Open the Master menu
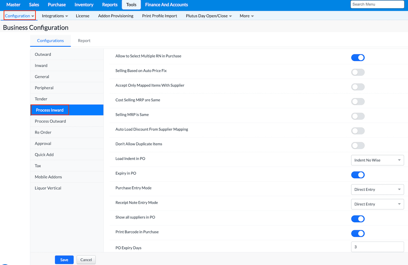Image resolution: width=408 pixels, height=265 pixels. point(13,5)
